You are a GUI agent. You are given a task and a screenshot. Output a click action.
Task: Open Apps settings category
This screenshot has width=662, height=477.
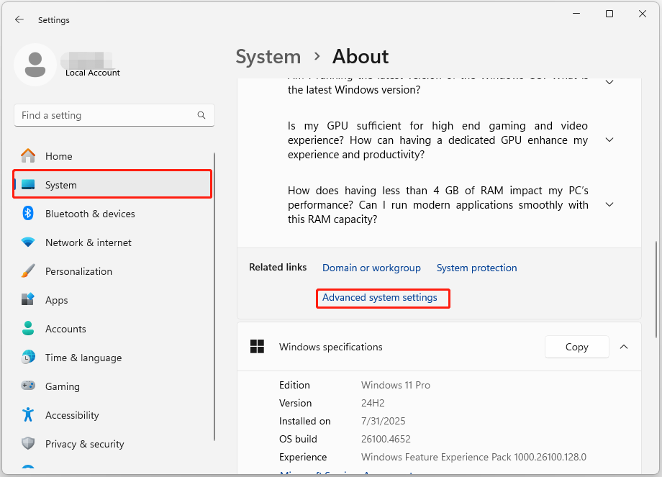(112, 300)
